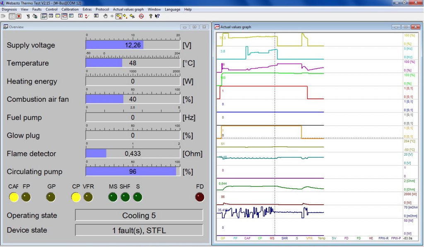
Task: Click the Supply voltage bar gauge
Action: coord(132,45)
